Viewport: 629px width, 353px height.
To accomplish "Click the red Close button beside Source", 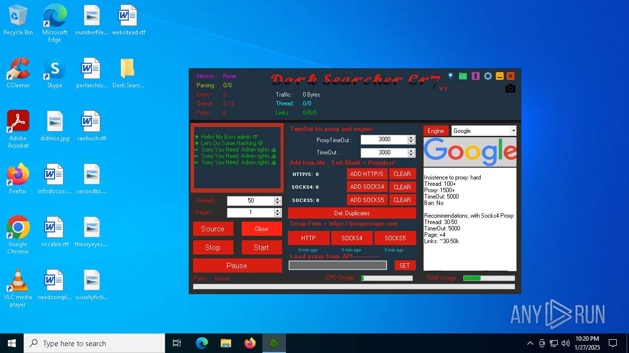I will click(x=261, y=229).
